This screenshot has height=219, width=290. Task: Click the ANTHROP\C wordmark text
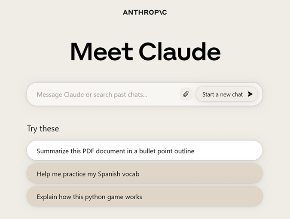tap(145, 12)
